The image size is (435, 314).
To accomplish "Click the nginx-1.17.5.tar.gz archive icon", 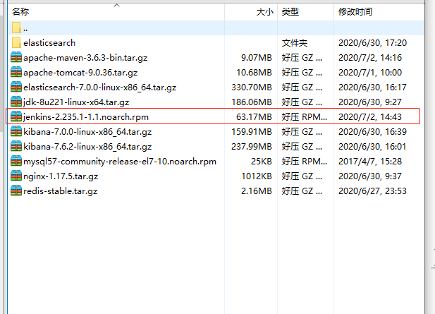I will point(16,176).
